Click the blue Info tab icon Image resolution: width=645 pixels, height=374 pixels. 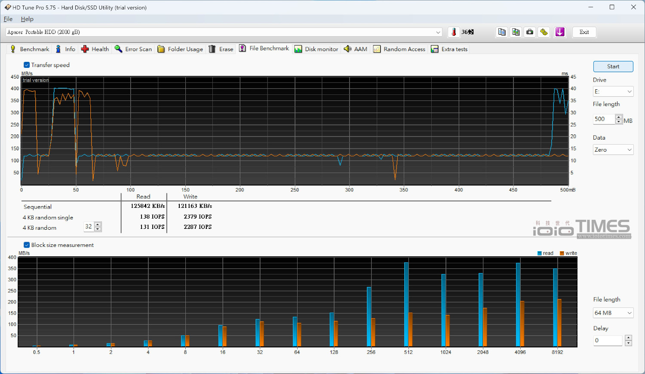(58, 49)
